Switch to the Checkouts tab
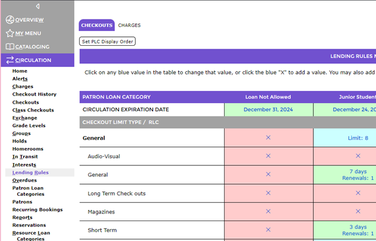The height and width of the screenshot is (241, 376). tap(97, 25)
